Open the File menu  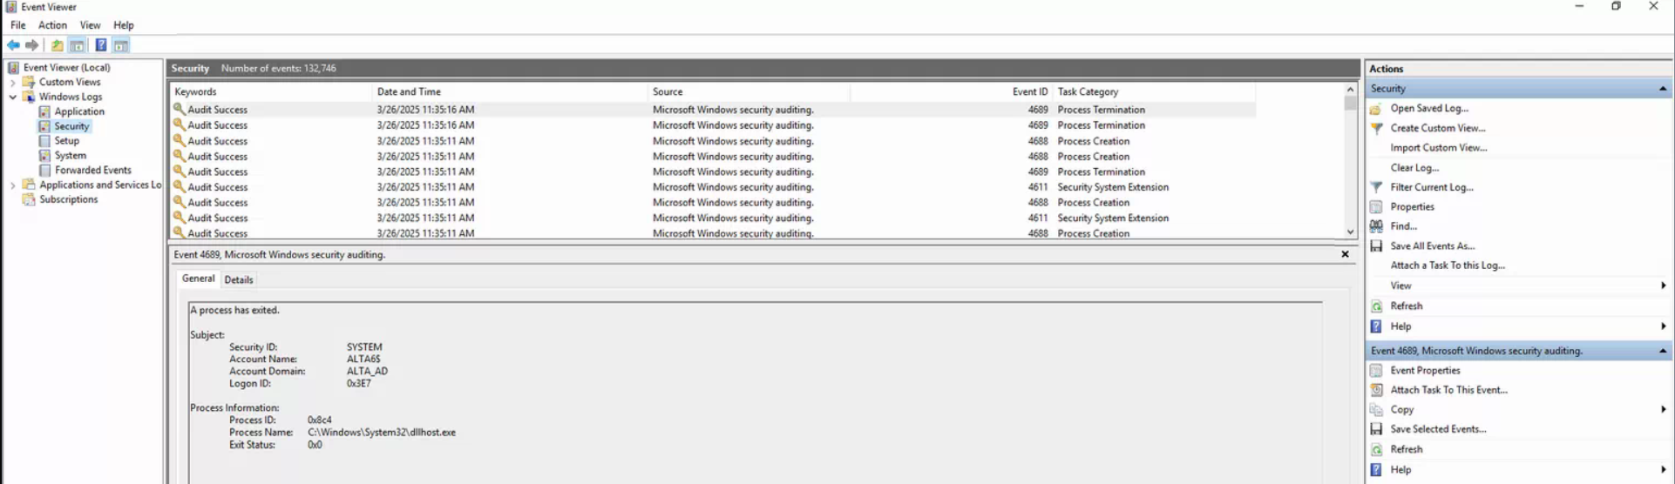click(x=17, y=25)
